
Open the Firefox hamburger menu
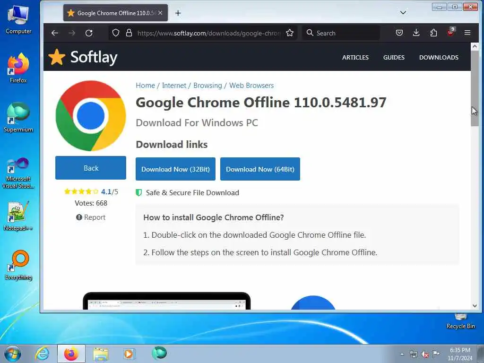467,33
